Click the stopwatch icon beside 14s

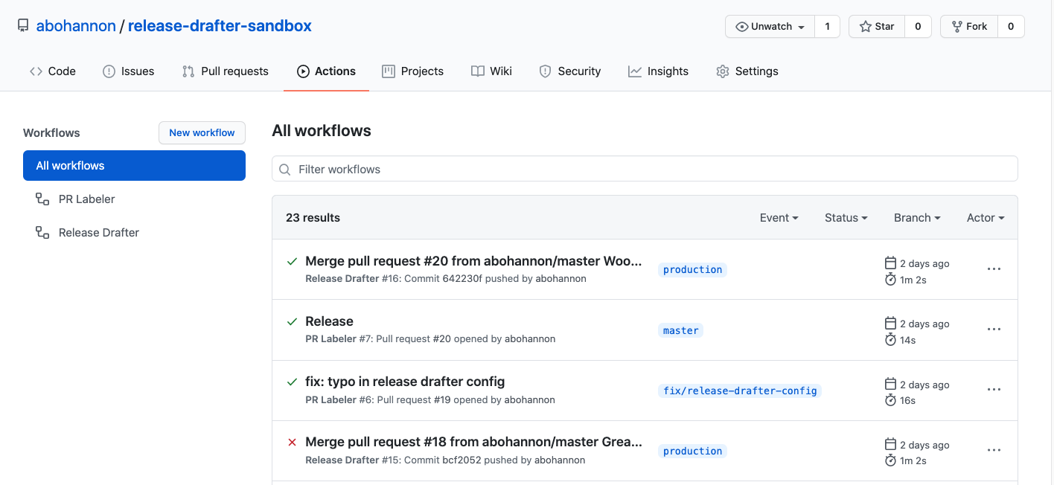pyautogui.click(x=890, y=340)
